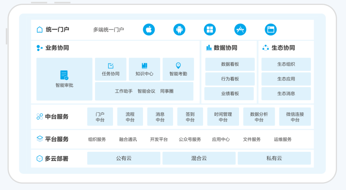Click 组织服务 under 平台服务
The image size is (346, 190).
(x=97, y=139)
